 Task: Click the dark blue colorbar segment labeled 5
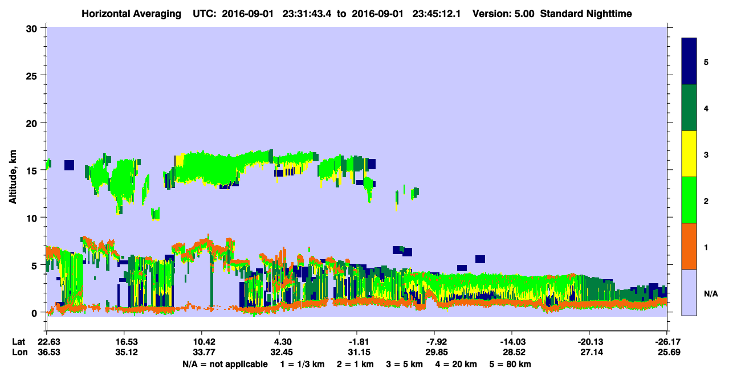pos(689,62)
